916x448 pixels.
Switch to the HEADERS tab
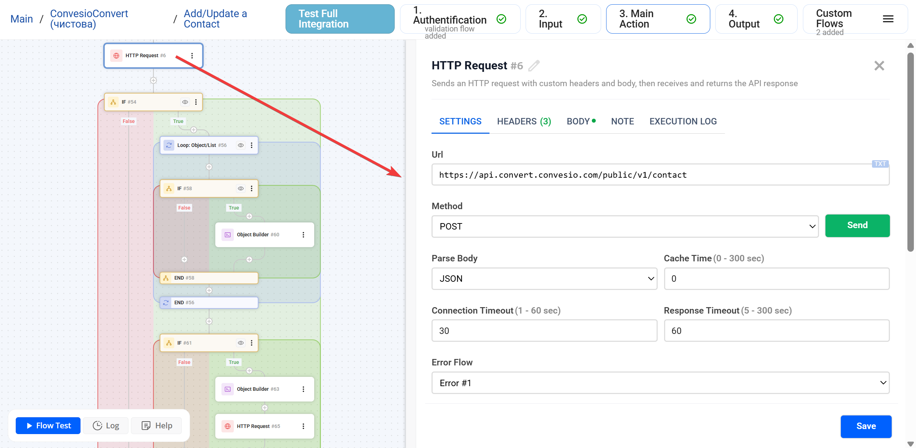[x=523, y=121]
